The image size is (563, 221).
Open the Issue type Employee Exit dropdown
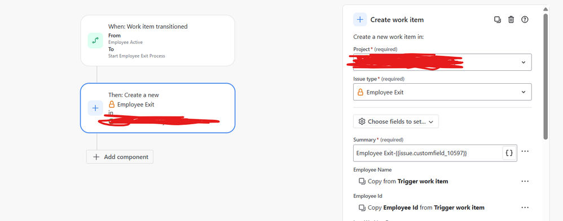pyautogui.click(x=442, y=92)
